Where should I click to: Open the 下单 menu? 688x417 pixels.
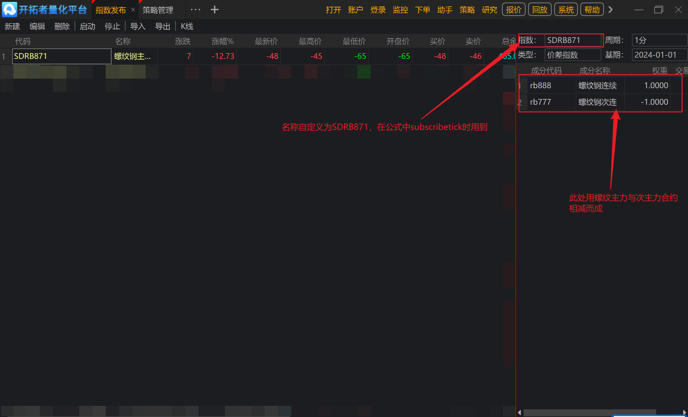point(423,10)
